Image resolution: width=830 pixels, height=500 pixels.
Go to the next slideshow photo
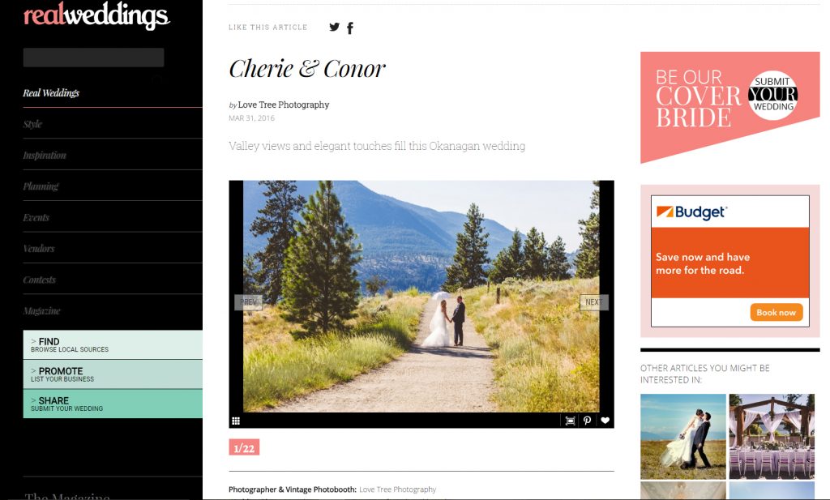(x=594, y=302)
